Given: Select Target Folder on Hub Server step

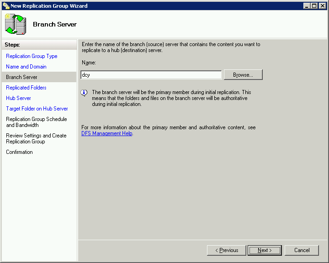Looking at the screenshot, I should click(37, 109).
